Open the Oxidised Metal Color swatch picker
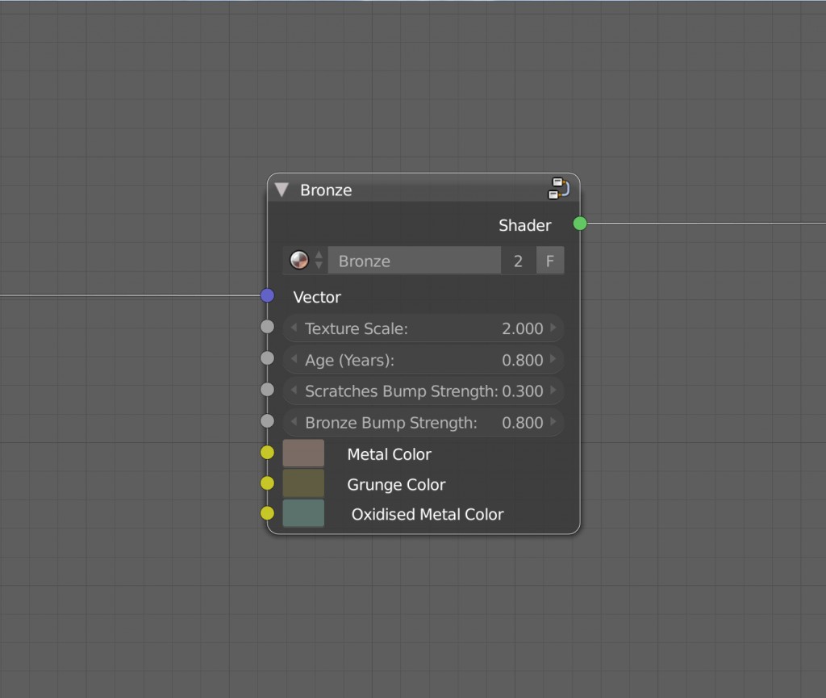Screen dimensions: 826x698 click(x=303, y=512)
